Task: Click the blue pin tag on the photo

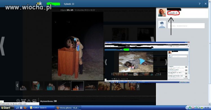Action: click(x=75, y=40)
